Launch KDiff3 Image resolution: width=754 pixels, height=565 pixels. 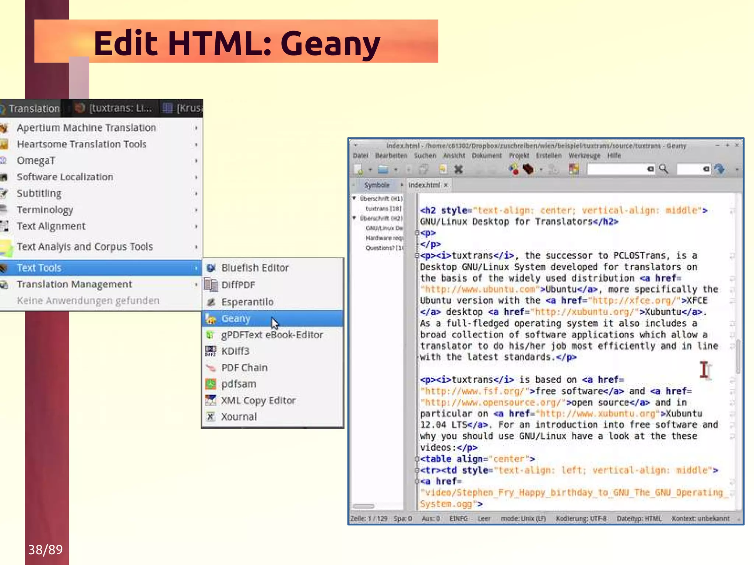click(x=273, y=351)
